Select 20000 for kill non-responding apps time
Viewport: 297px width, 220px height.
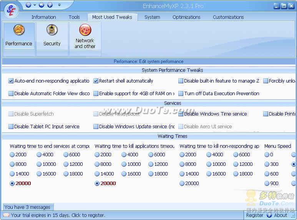coord(182,184)
